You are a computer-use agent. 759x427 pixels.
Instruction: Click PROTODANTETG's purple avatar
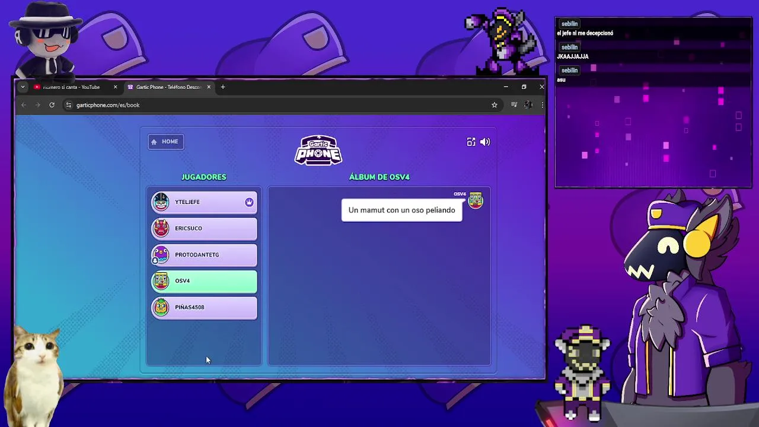click(x=161, y=255)
